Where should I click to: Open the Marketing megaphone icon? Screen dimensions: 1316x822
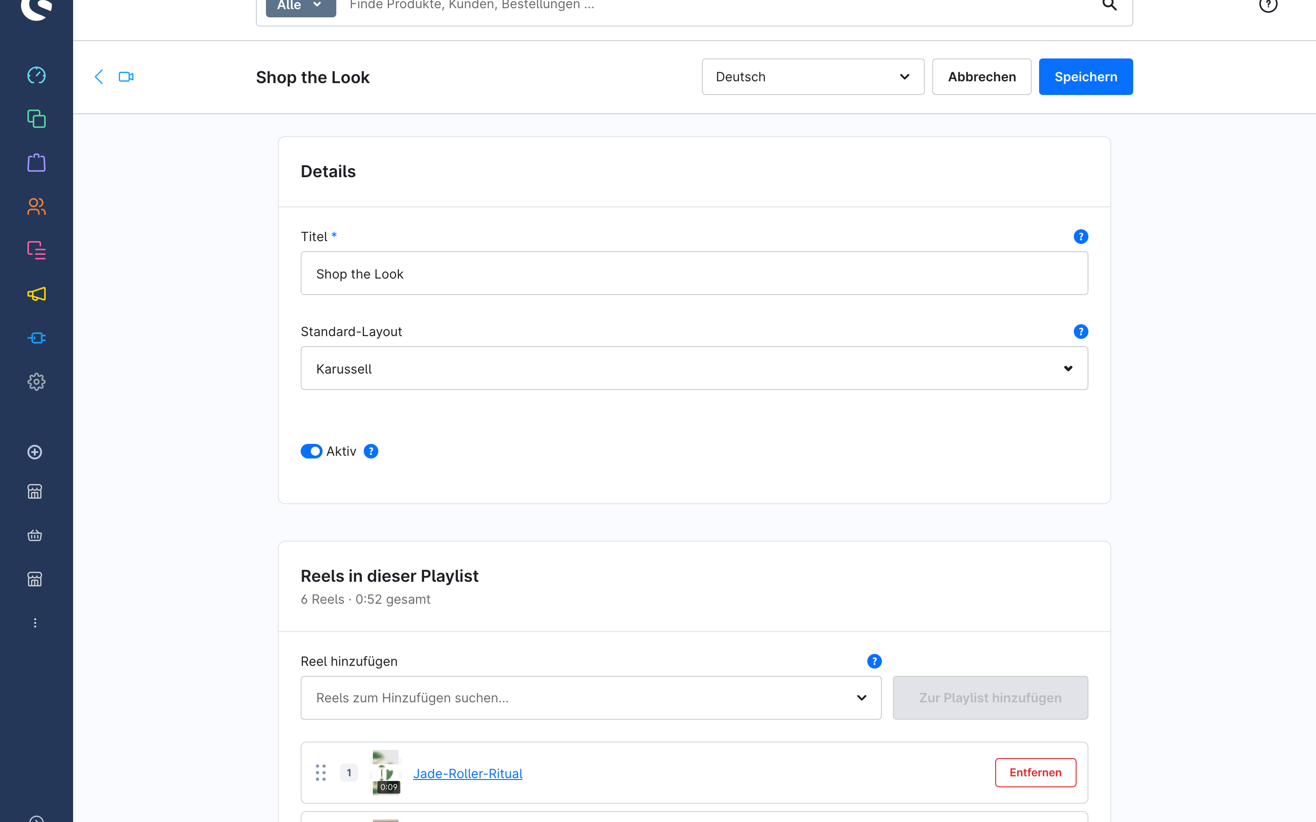point(37,294)
